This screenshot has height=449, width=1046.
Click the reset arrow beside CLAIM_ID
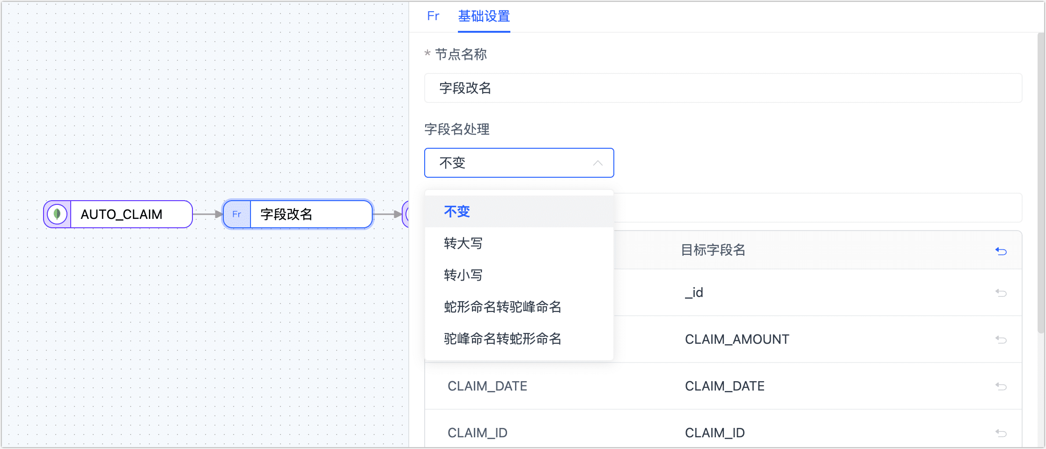[1002, 433]
